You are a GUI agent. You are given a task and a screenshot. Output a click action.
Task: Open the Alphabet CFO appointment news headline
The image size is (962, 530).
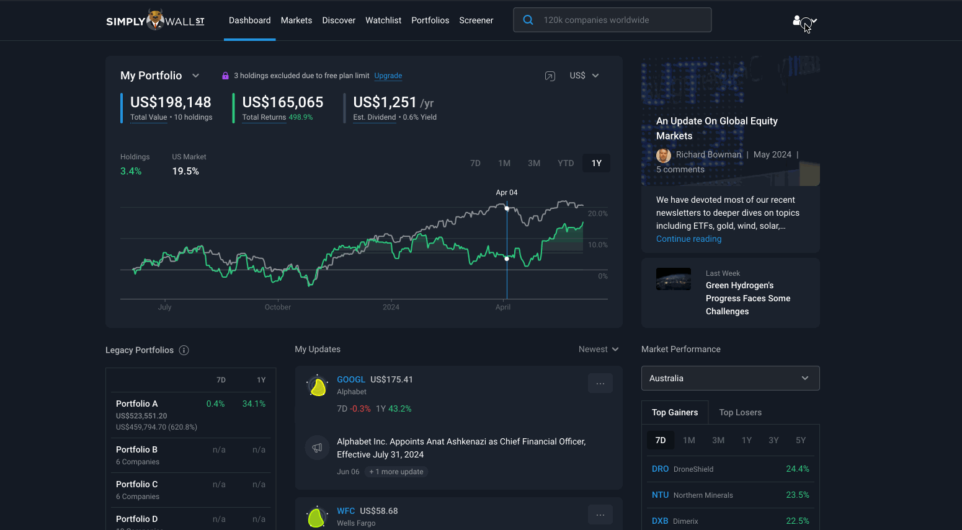461,448
